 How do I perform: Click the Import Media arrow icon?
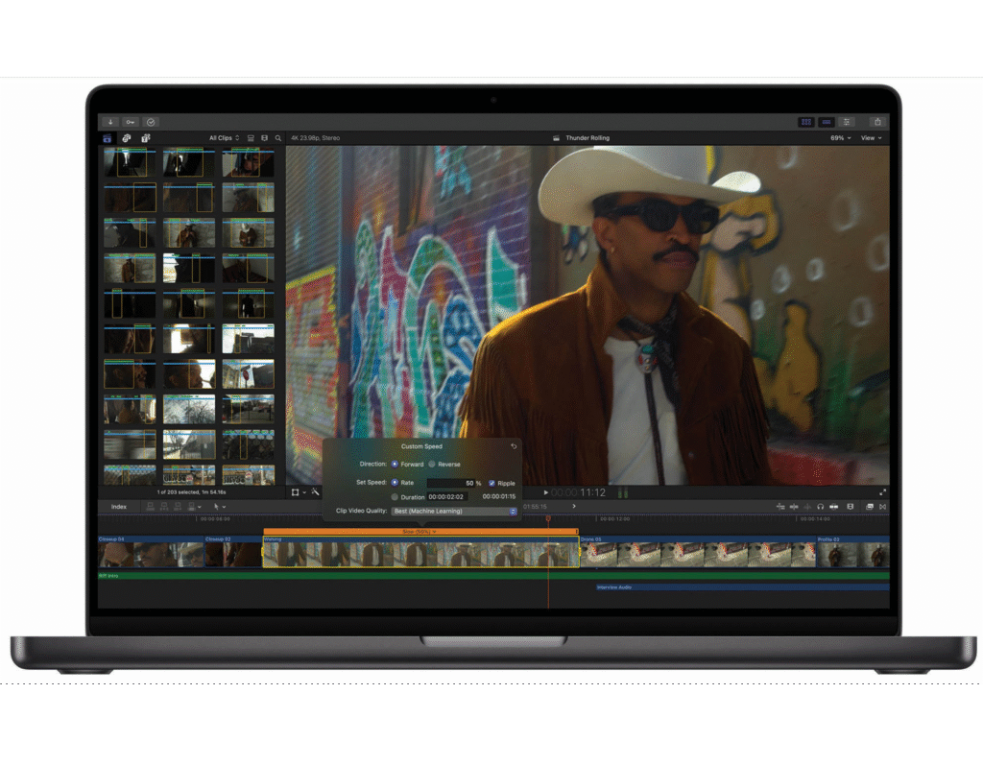110,122
